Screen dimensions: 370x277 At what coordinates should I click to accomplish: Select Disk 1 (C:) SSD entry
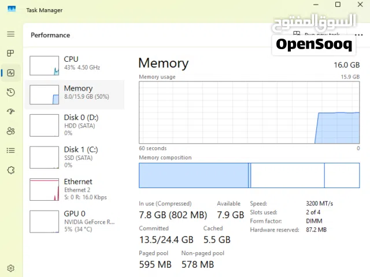(75, 158)
